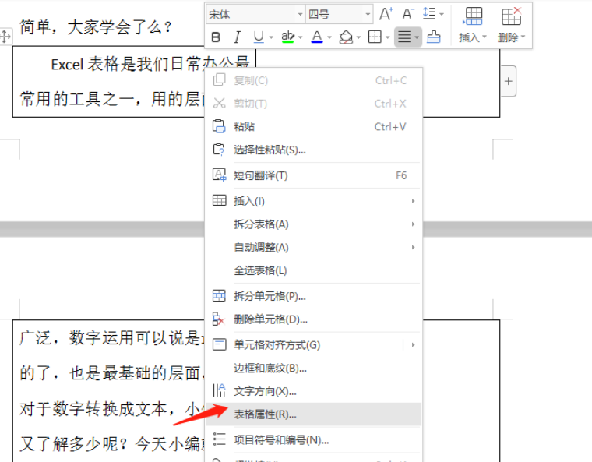Apply green text highlight color

[x=287, y=37]
